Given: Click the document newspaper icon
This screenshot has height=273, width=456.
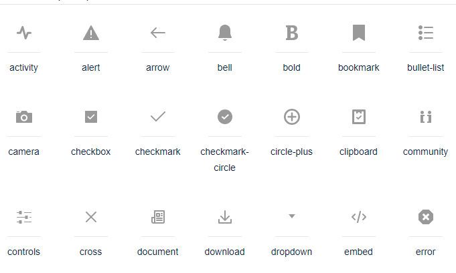Looking at the screenshot, I should click(x=158, y=217).
